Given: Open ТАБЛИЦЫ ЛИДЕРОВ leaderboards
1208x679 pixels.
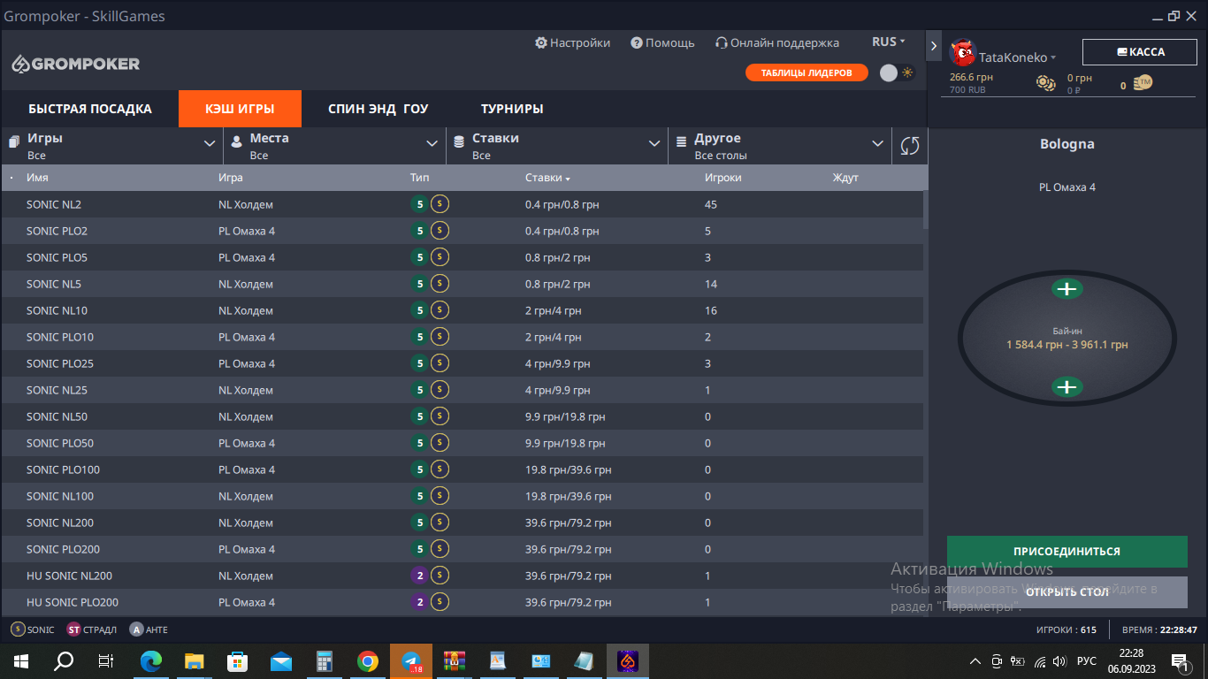Looking at the screenshot, I should pos(807,72).
